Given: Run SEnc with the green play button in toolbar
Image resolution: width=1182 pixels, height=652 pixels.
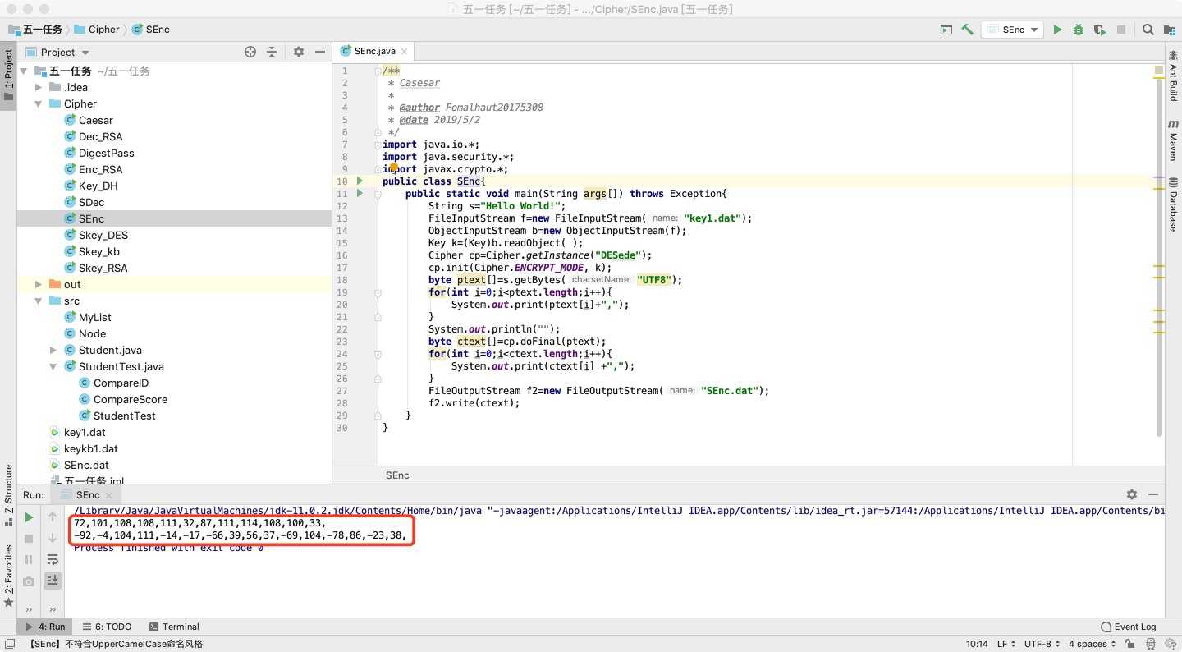Looking at the screenshot, I should (x=1057, y=30).
